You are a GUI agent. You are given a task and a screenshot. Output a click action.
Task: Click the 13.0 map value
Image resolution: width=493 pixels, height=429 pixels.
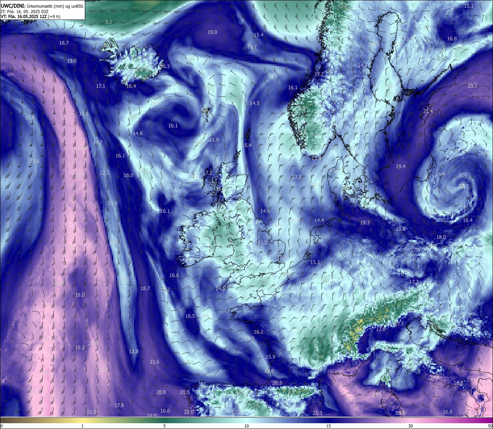click(72, 61)
